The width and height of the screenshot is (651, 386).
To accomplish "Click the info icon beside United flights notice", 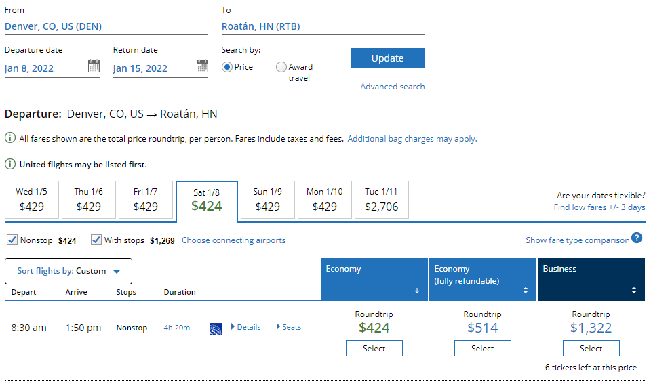I will click(x=10, y=164).
